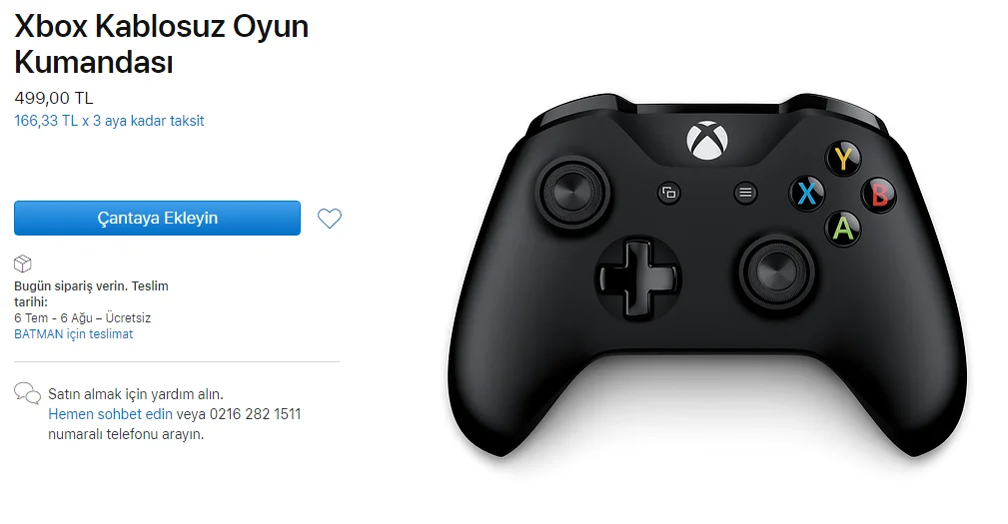Click the controller's View button with overlapping squares
The width and height of the screenshot is (1008, 524).
669,193
